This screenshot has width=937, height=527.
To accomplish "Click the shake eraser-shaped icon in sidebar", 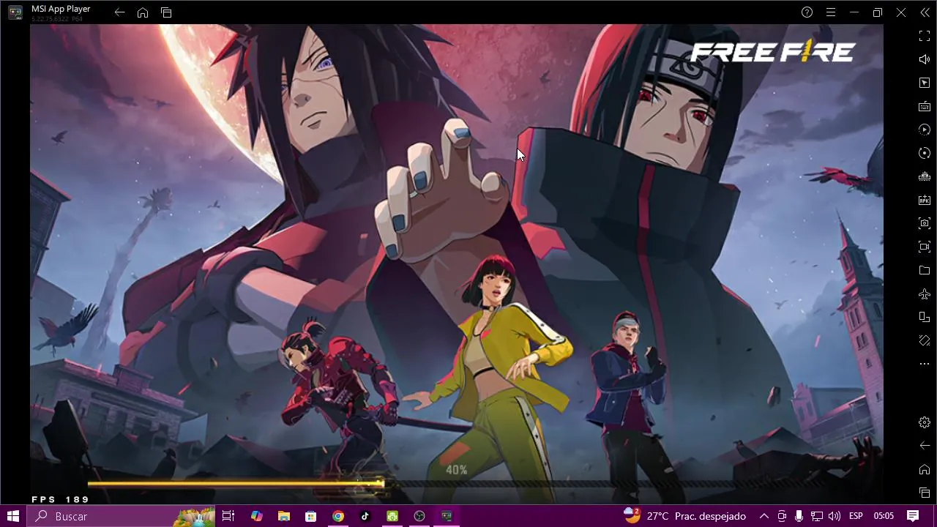I will [925, 340].
